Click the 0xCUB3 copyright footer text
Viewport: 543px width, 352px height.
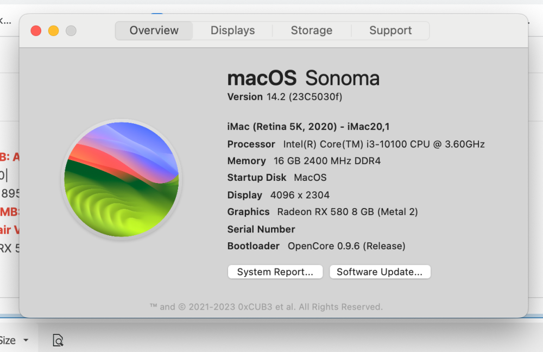tap(266, 307)
